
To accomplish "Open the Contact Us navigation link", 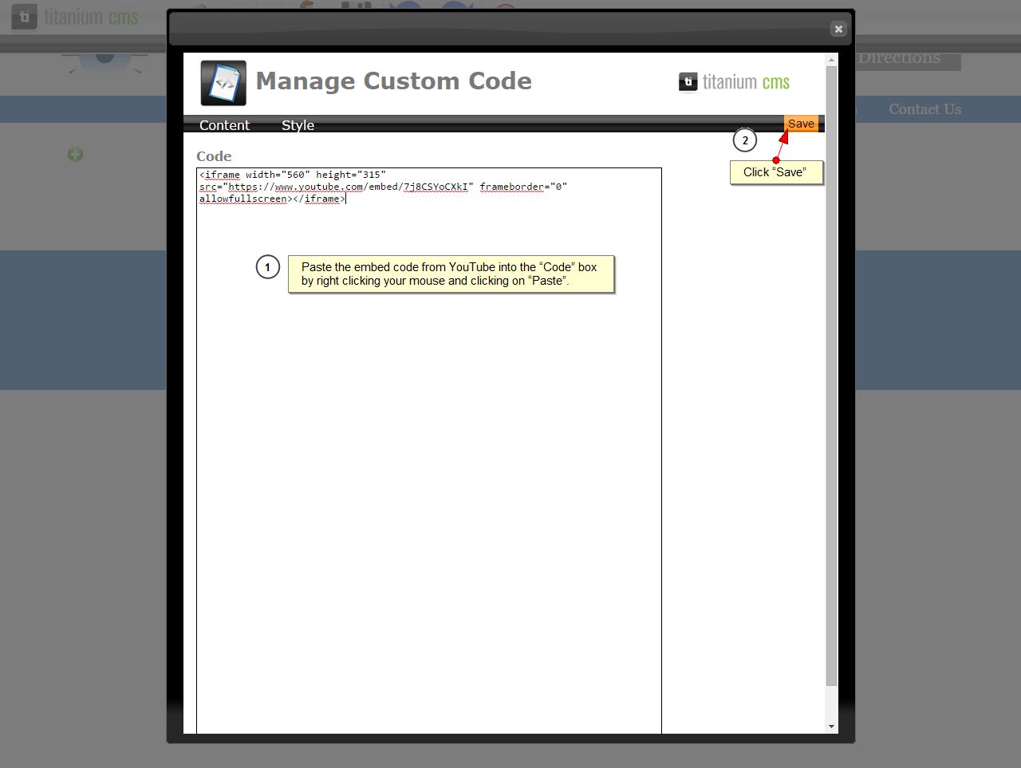I will (924, 109).
